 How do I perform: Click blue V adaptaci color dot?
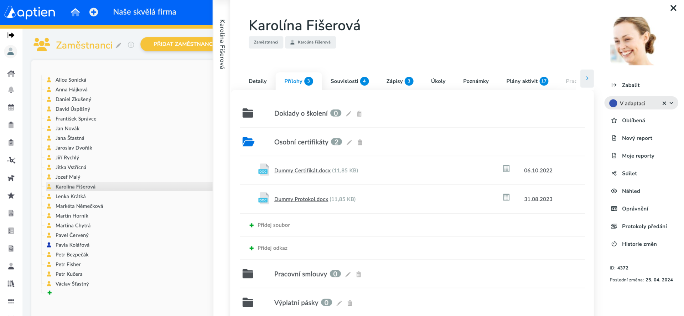click(x=613, y=103)
